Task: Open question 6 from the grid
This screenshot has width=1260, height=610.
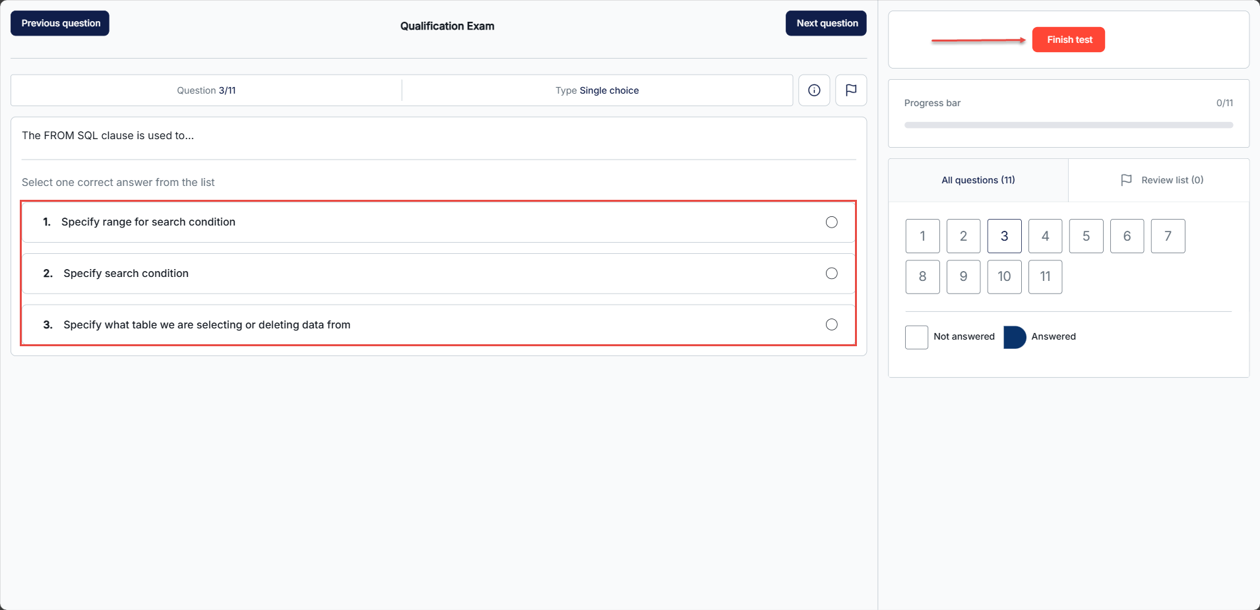Action: pyautogui.click(x=1127, y=236)
